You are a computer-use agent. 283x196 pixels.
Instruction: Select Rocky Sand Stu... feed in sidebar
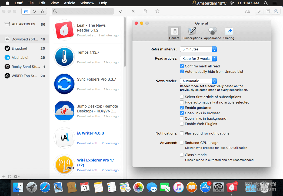[25, 67]
